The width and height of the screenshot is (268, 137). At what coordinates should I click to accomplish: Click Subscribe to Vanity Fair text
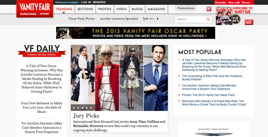pyautogui.click(x=243, y=10)
